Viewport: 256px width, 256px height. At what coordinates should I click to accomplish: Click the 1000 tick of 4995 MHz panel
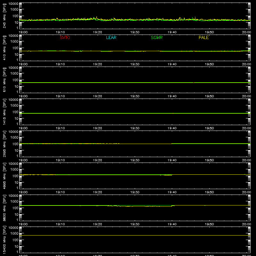[14, 169]
